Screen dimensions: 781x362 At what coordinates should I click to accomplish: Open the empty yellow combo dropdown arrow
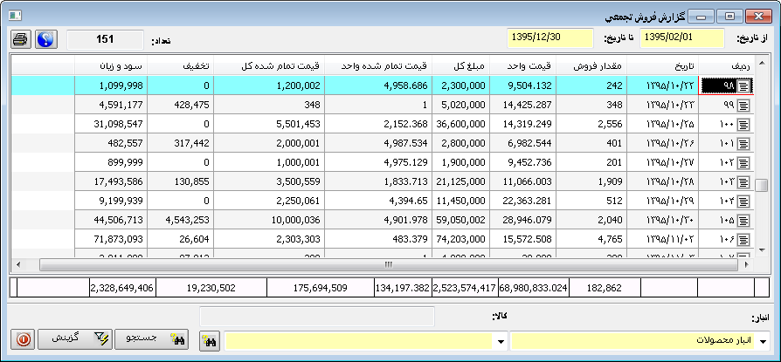tap(501, 342)
